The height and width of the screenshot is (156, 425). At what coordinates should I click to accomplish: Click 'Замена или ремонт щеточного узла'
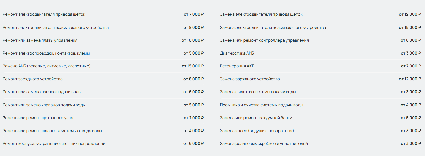point(38,118)
